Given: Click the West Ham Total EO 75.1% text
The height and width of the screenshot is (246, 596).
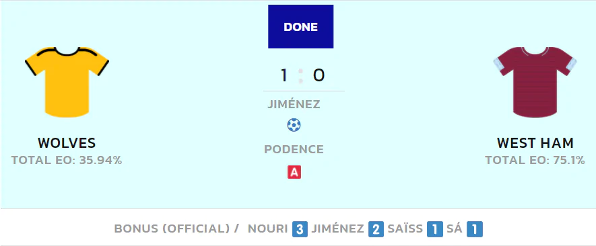Looking at the screenshot, I should click(535, 160).
